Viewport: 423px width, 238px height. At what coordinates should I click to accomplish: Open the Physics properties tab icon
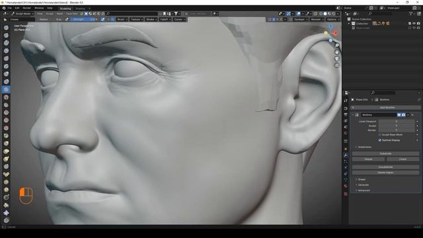(346, 167)
